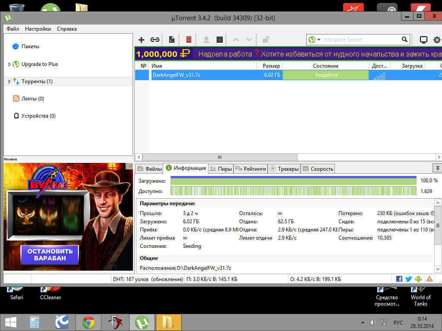Screen dimensions: 442x331
Task: Click Upgrade to Plus in the sidebar
Action: tap(39, 64)
